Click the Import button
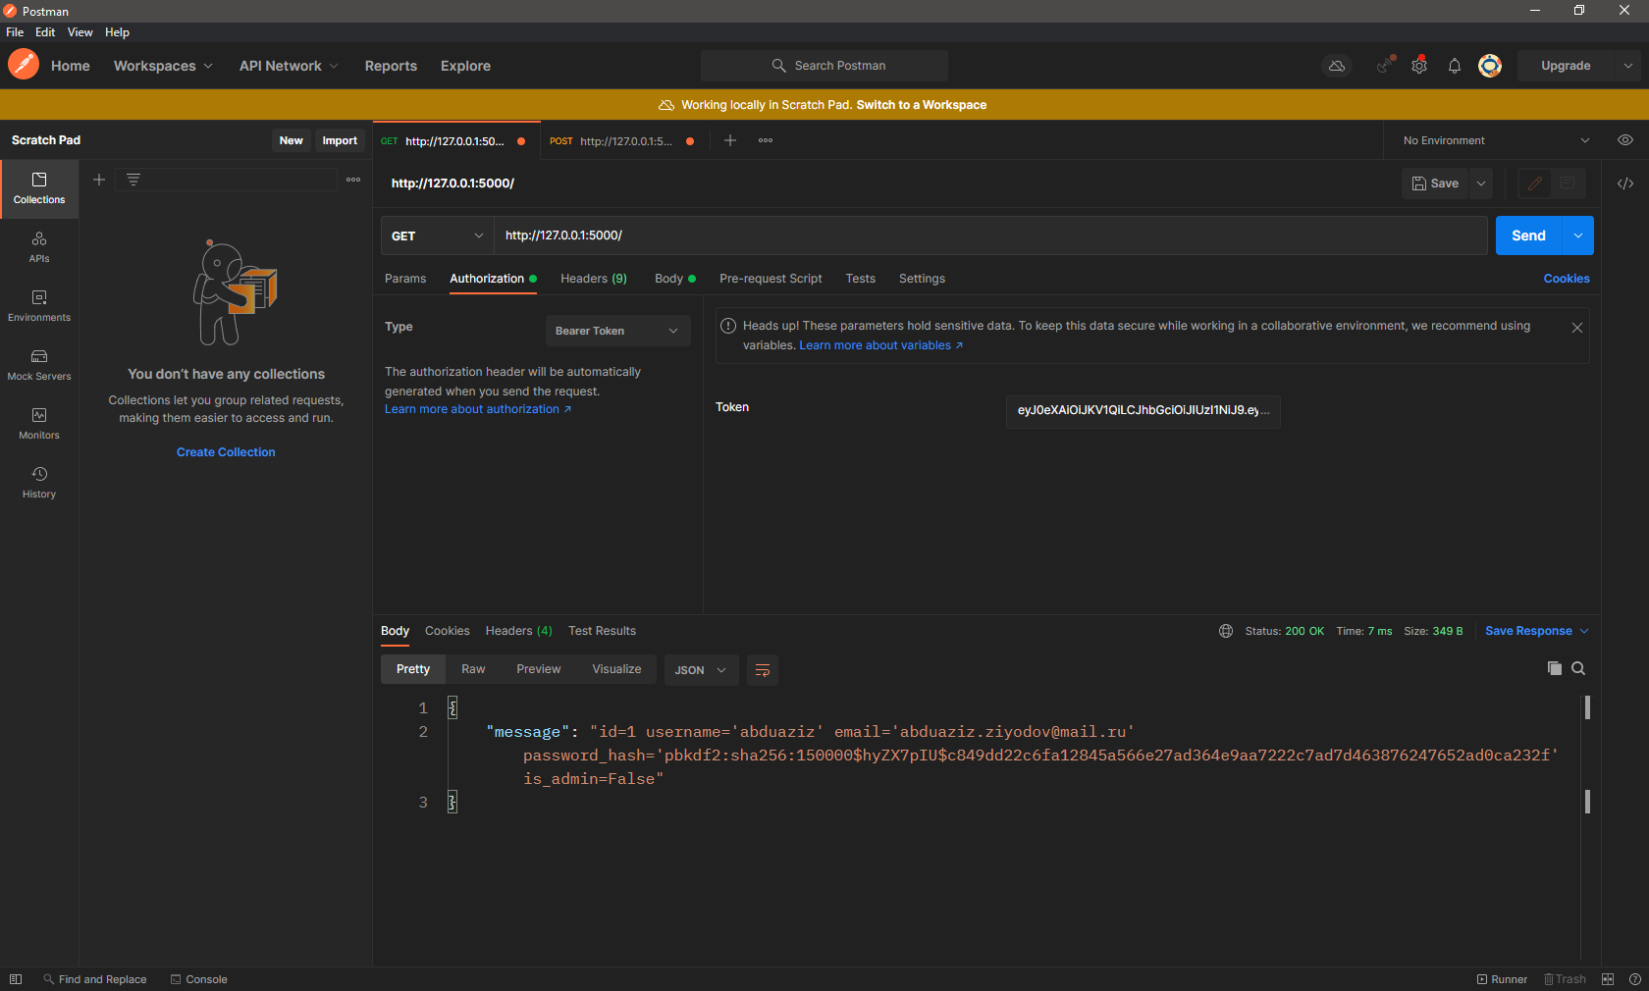 [340, 140]
